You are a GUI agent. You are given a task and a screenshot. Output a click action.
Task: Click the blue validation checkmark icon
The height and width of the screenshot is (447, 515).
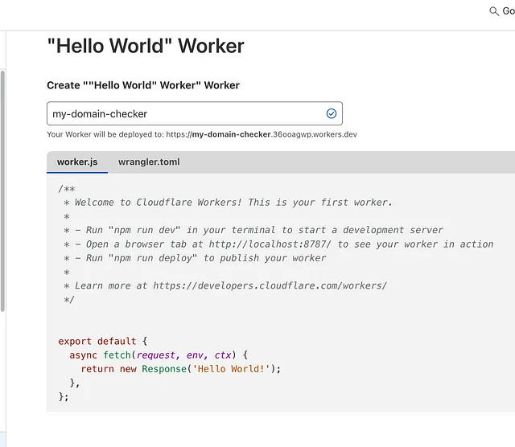pyautogui.click(x=331, y=113)
